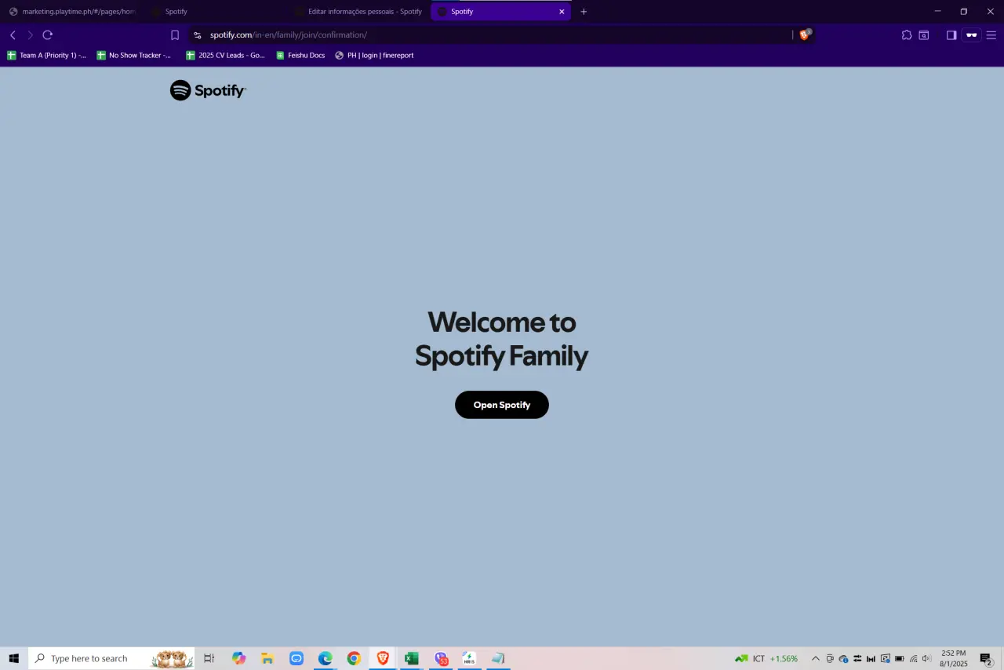This screenshot has width=1004, height=670.
Task: Reload the current page
Action: tap(48, 35)
